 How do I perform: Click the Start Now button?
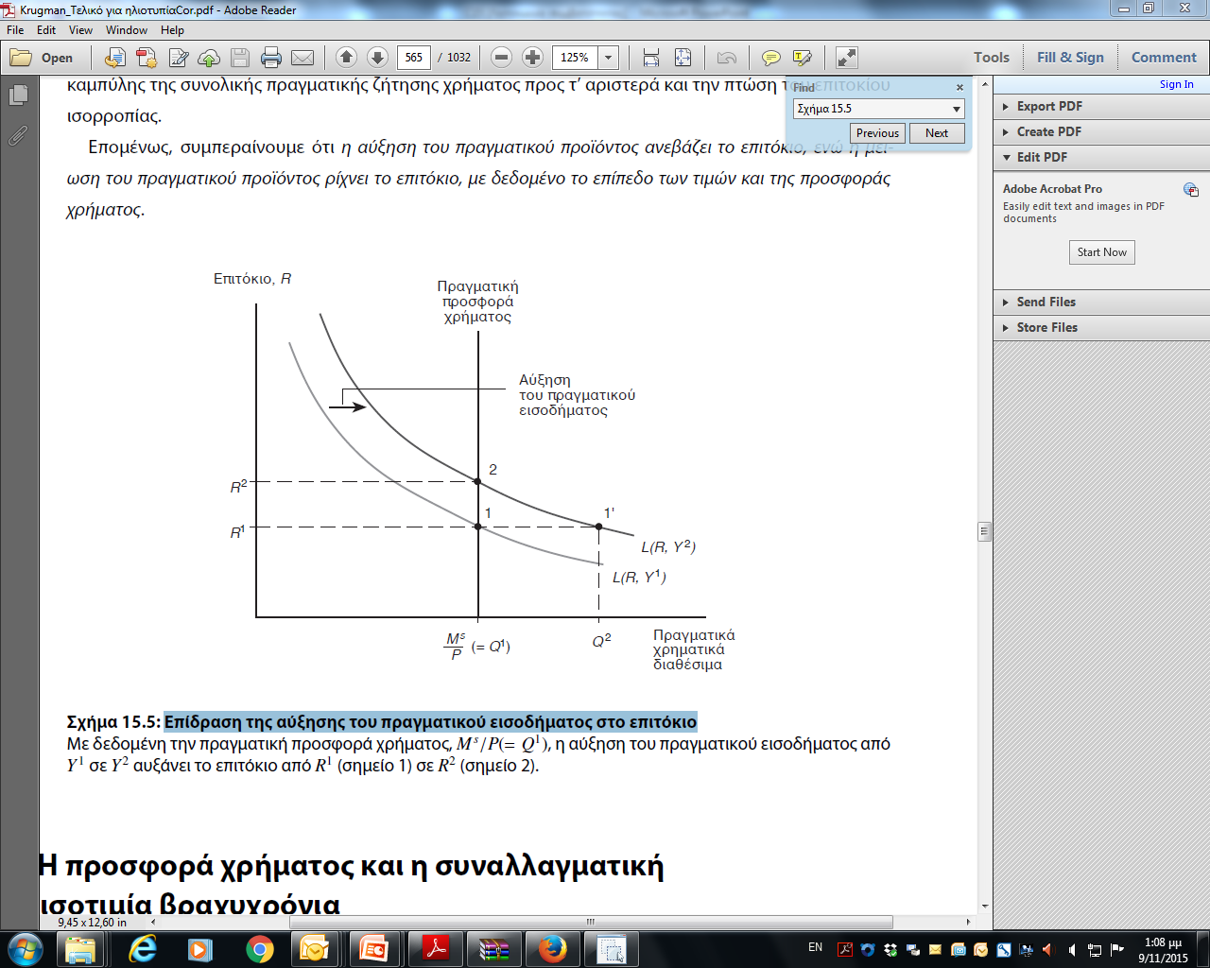tap(1101, 252)
